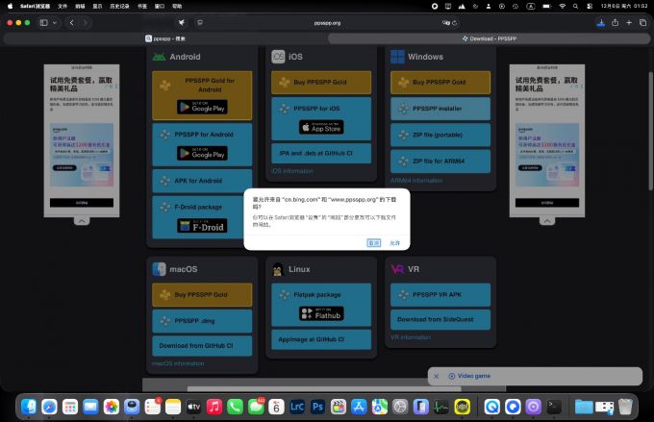The image size is (654, 422).
Task: Click the ppsspp.org address bar
Action: [327, 22]
